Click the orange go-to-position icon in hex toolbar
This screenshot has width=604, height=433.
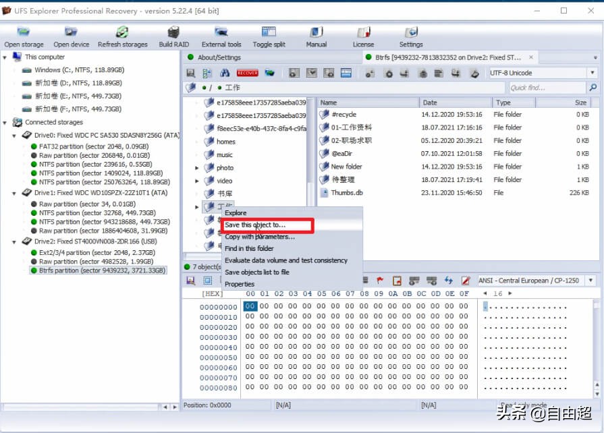[x=397, y=281]
